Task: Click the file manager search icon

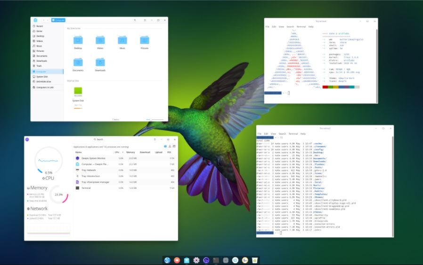Action: pos(135,20)
